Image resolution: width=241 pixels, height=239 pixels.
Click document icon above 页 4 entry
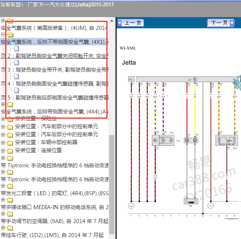point(17,76)
